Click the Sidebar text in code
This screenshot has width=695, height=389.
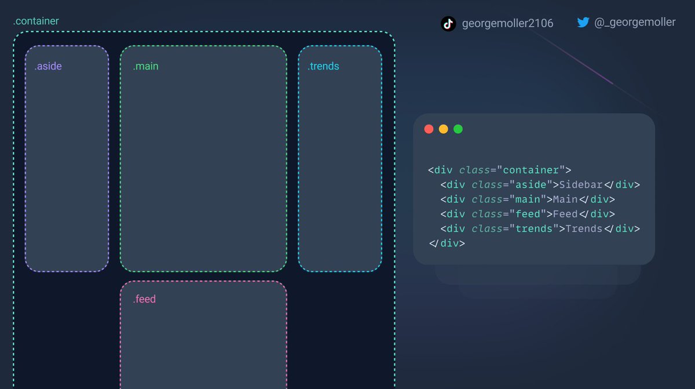coord(581,184)
